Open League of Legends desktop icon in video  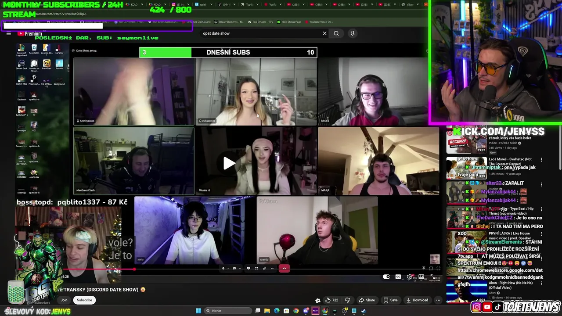coord(22,50)
